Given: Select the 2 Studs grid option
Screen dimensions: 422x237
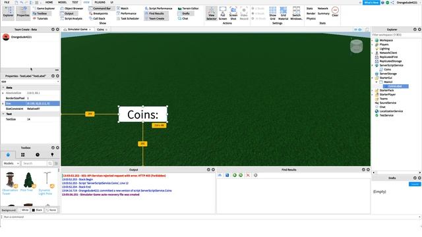Looking at the screenshot, I should point(258,9).
